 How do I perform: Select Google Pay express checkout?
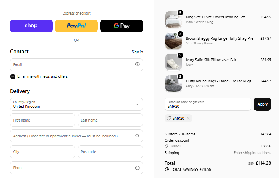122,26
